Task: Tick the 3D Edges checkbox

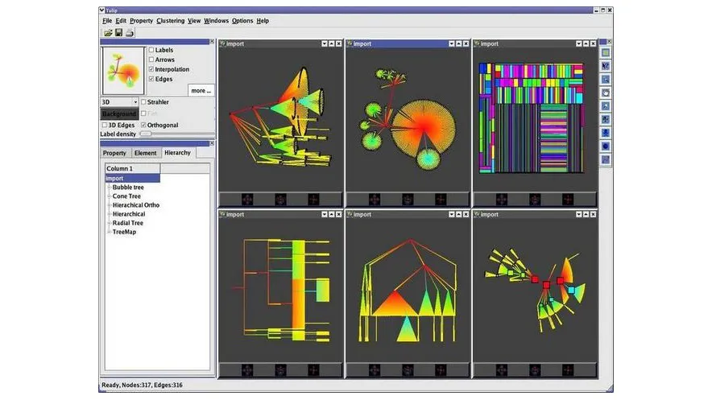Action: (x=105, y=125)
